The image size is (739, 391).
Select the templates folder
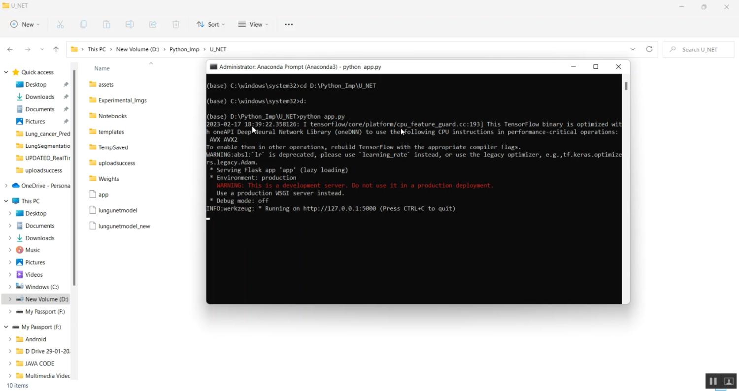coord(106,131)
